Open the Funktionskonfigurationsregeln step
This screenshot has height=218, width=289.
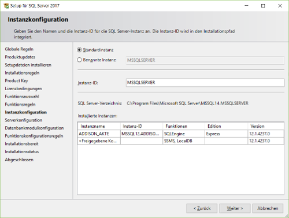click(x=34, y=136)
